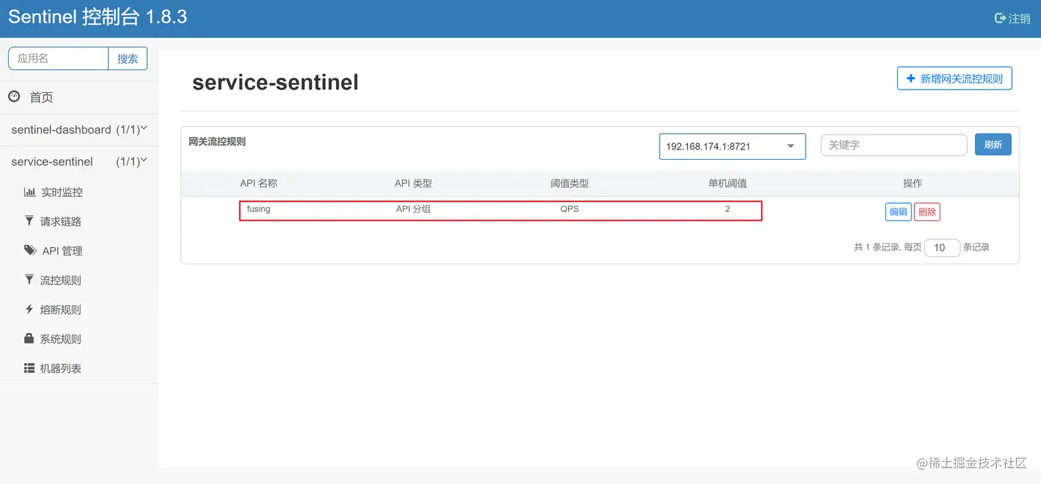Click the request link filter icon
1041x484 pixels.
pyautogui.click(x=29, y=221)
